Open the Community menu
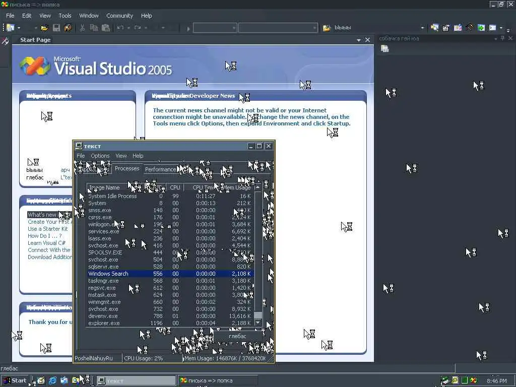The height and width of the screenshot is (387, 516). point(119,16)
